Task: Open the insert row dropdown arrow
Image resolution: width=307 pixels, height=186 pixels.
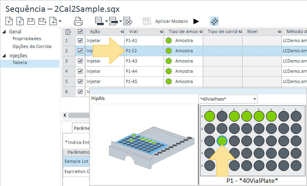Action: pyautogui.click(x=107, y=22)
